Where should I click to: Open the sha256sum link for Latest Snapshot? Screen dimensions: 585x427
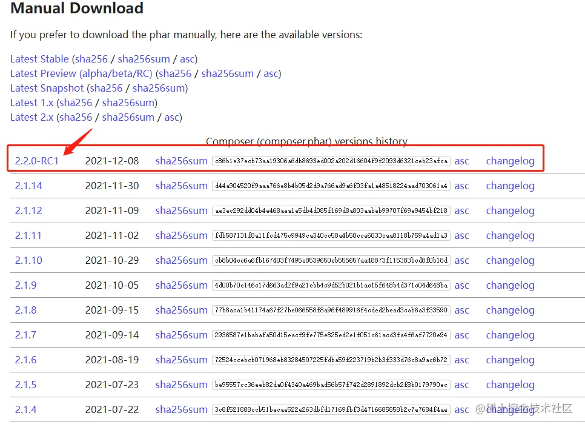tap(159, 88)
